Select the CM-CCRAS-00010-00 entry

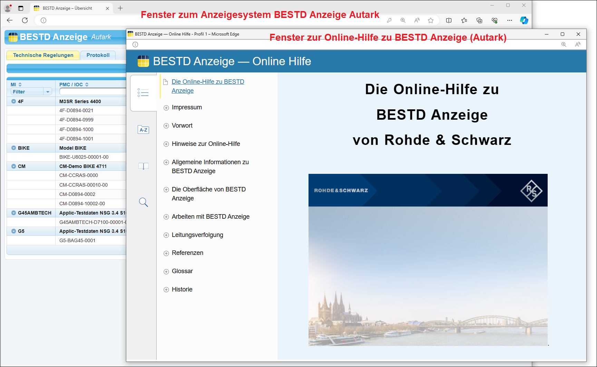pyautogui.click(x=84, y=185)
